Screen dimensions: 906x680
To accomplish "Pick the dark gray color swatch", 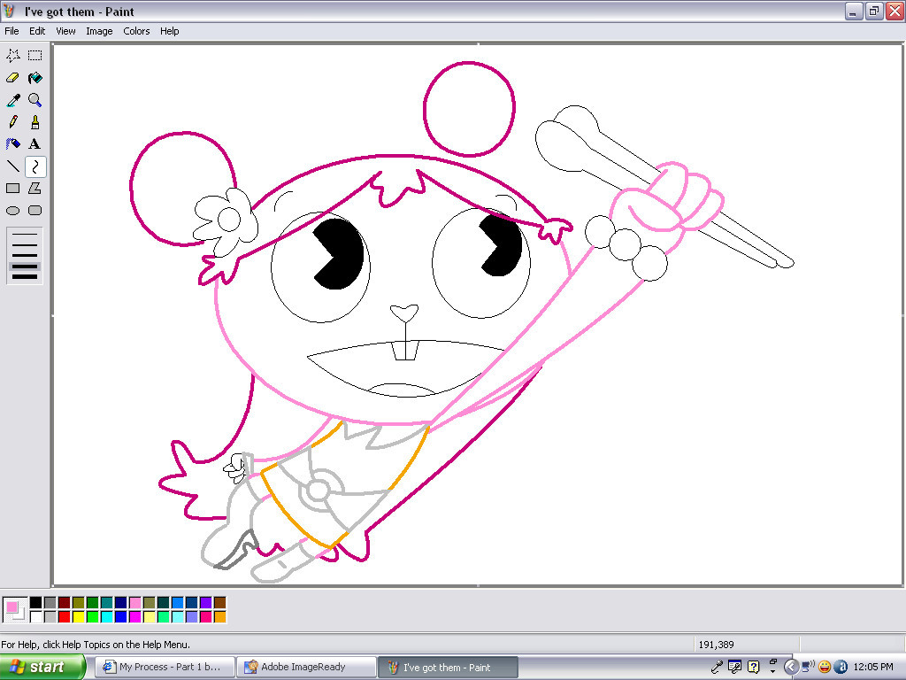I will pos(50,603).
